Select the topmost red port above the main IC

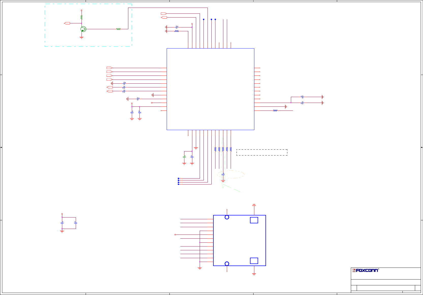[x=164, y=13]
